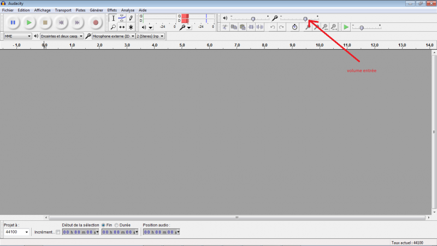The width and height of the screenshot is (437, 246).
Task: Start playback with the large Play button
Action: tap(29, 22)
